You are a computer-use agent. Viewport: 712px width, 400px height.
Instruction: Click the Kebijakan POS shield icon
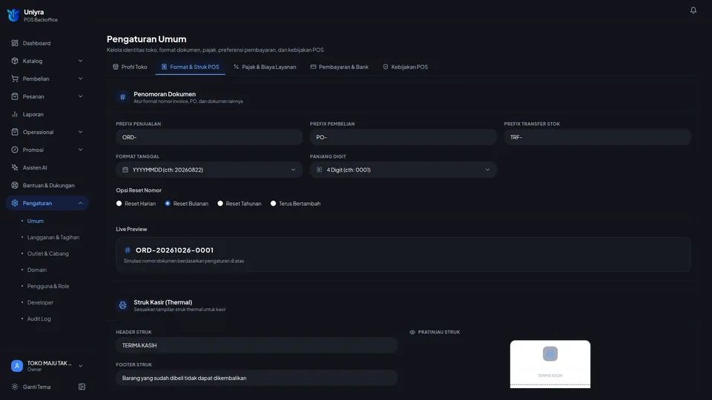(x=386, y=67)
